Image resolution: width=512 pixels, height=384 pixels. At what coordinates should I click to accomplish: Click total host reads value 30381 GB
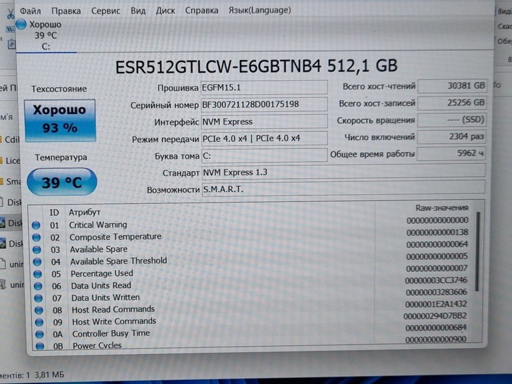point(452,86)
